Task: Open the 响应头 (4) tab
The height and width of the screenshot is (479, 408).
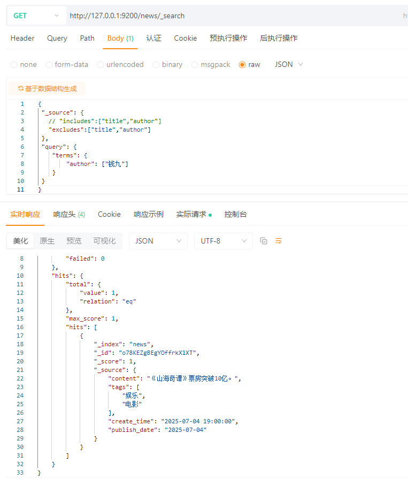Action: 69,215
